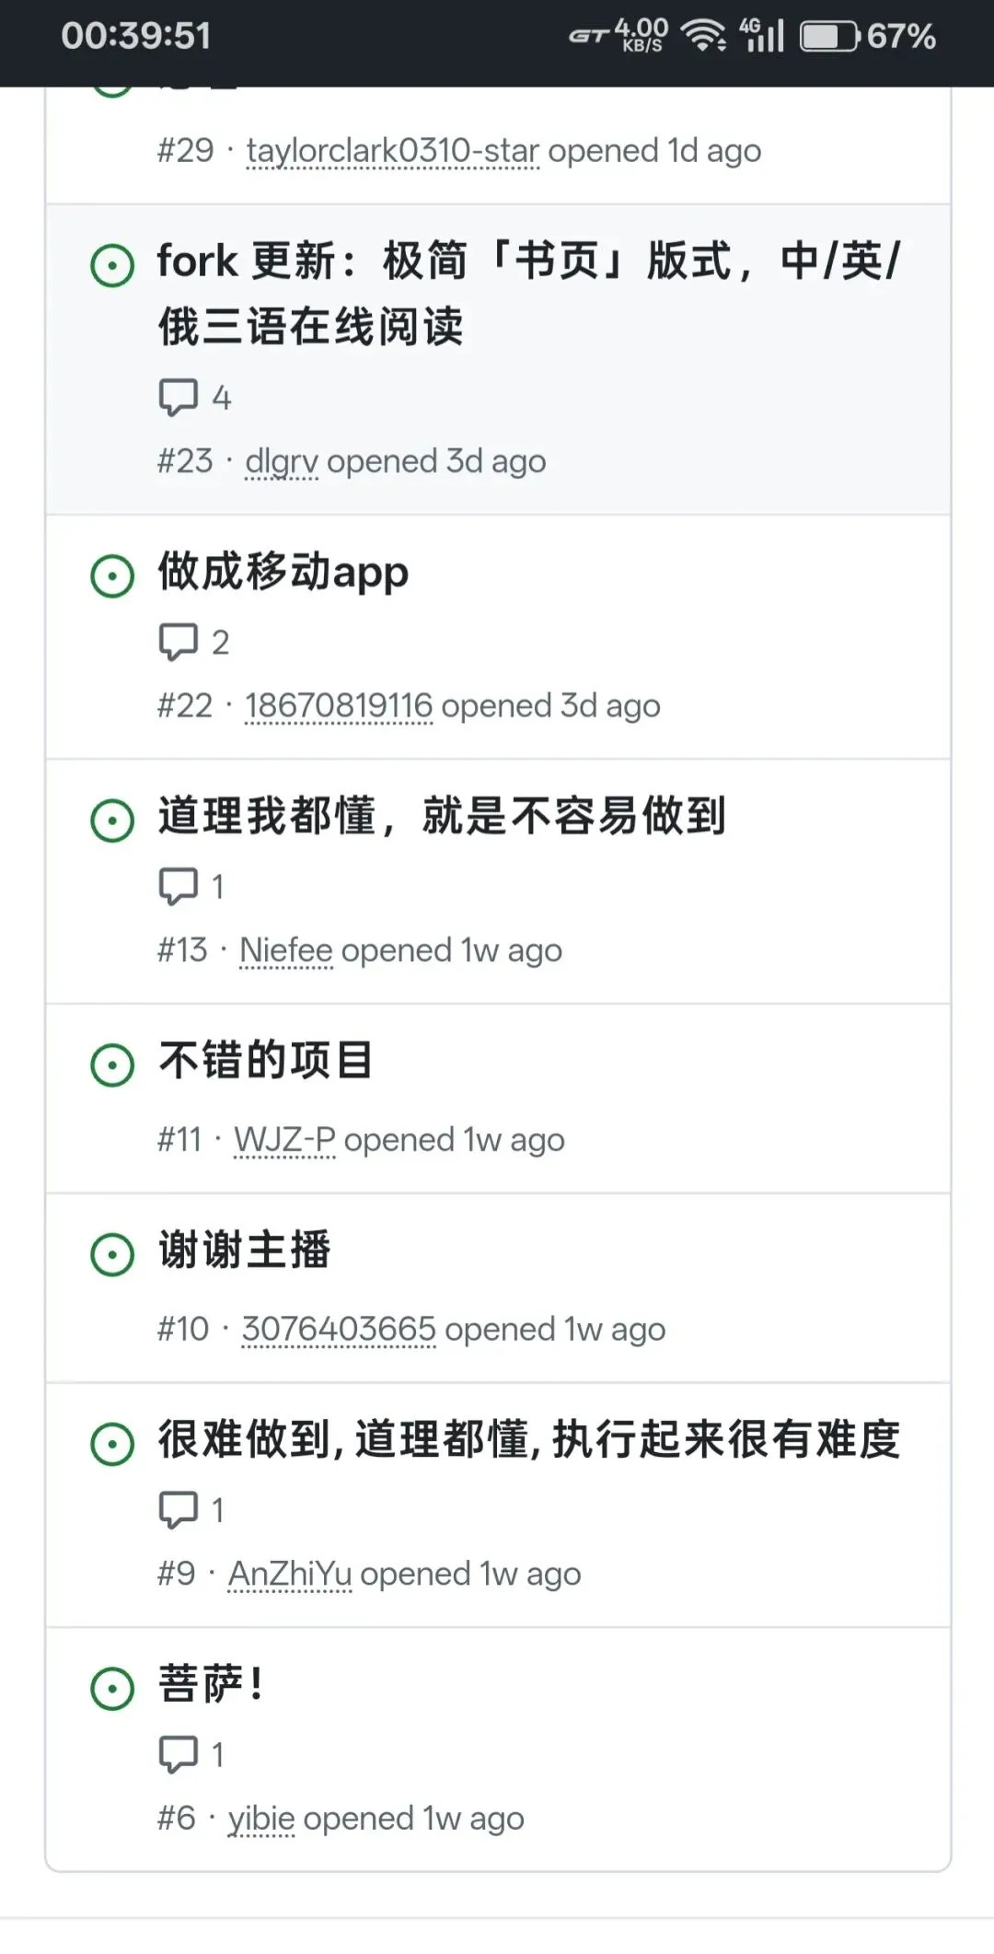Image resolution: width=994 pixels, height=1954 pixels.
Task: Open issue status icon for fork 更新 issue
Action: (x=113, y=265)
